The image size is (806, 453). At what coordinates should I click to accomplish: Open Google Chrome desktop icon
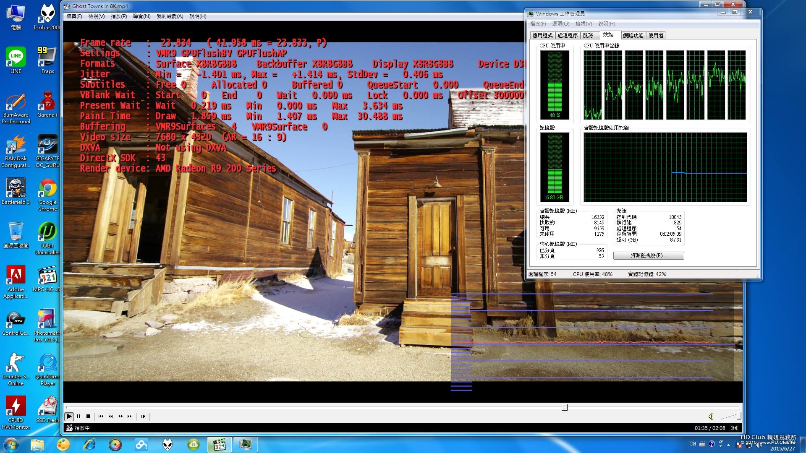pos(47,195)
